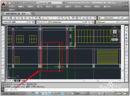This screenshot has height=96, width=130.
Task: Select the Mirror tool in modify toolbar
Action: 126,34
